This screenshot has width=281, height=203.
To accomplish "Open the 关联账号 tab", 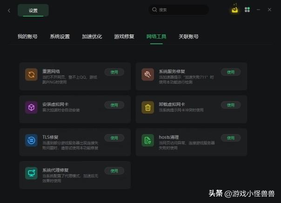I will (188, 37).
